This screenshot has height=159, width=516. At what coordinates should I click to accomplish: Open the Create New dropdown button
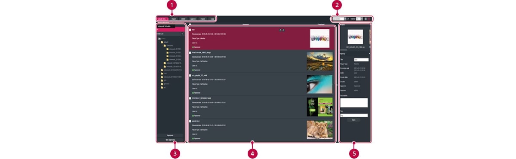click(x=163, y=19)
